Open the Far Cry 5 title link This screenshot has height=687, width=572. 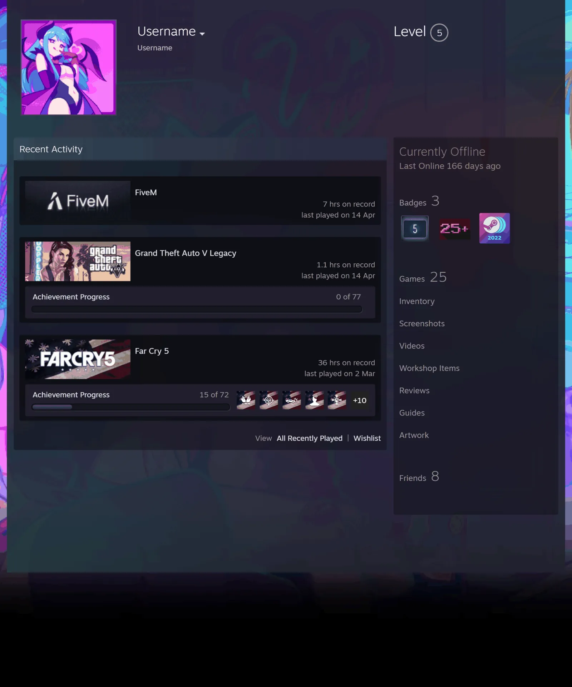click(152, 351)
